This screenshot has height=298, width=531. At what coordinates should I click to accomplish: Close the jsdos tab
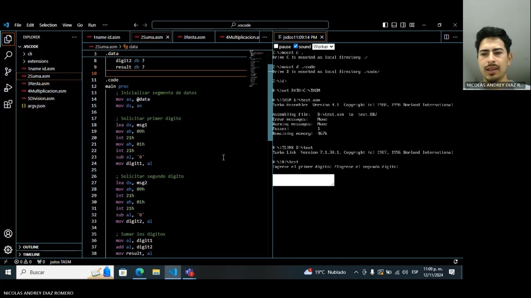tap(322, 37)
